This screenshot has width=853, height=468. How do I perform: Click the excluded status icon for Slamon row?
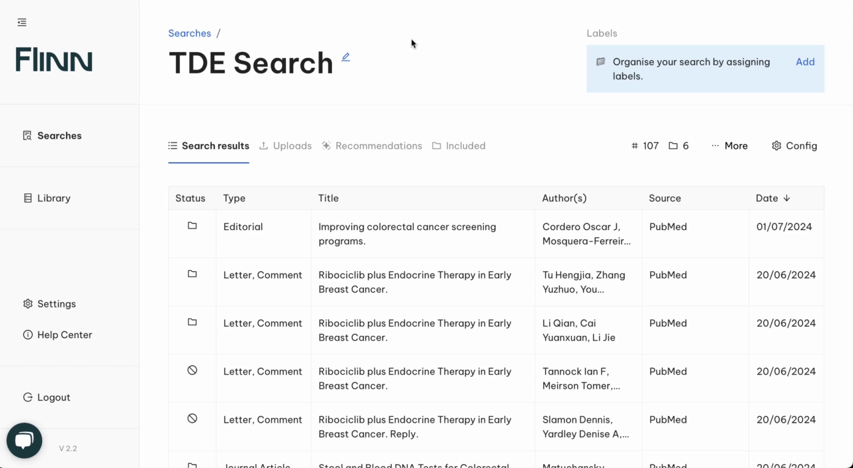(192, 419)
